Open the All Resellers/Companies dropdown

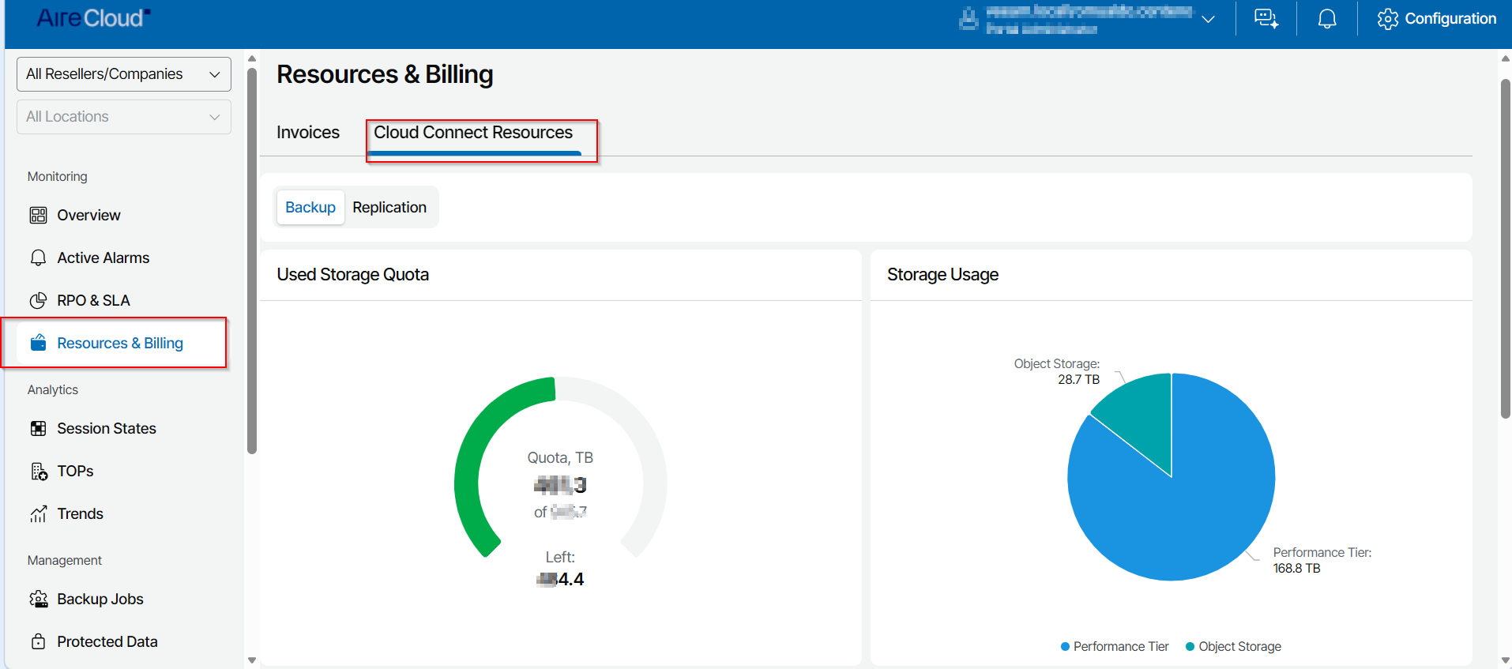[x=124, y=74]
